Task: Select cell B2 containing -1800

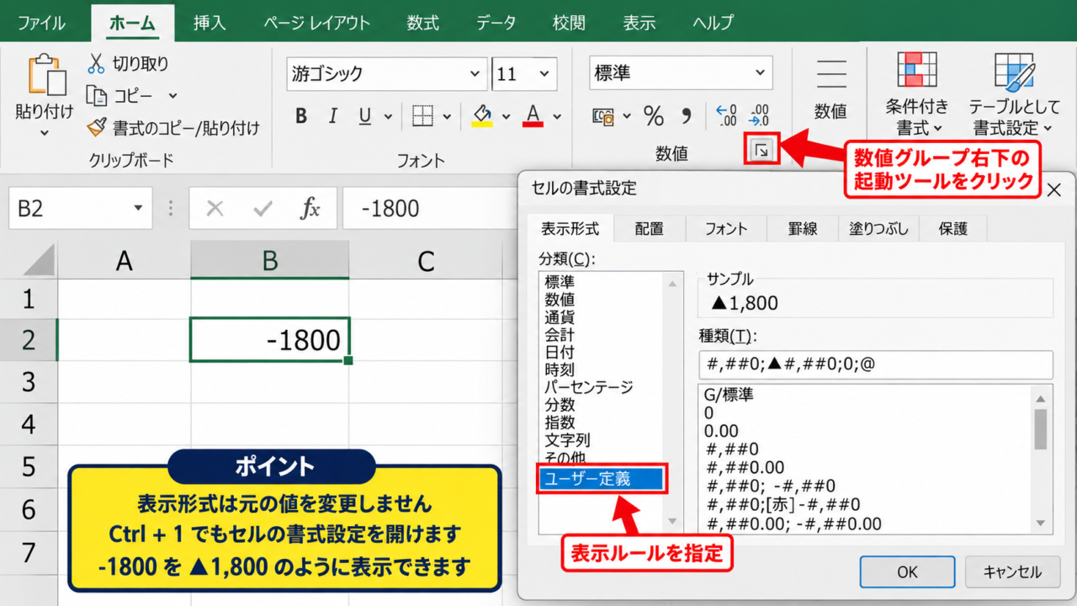Action: [270, 340]
